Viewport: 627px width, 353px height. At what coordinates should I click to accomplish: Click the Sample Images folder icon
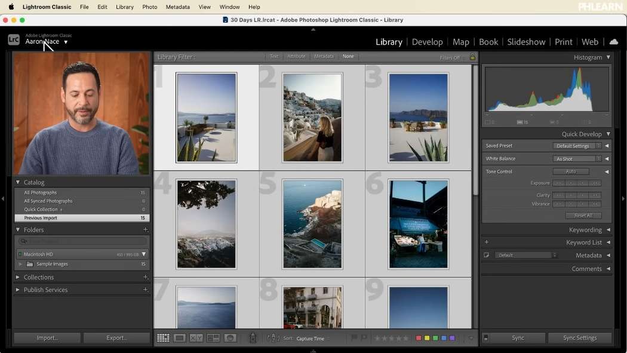point(30,264)
